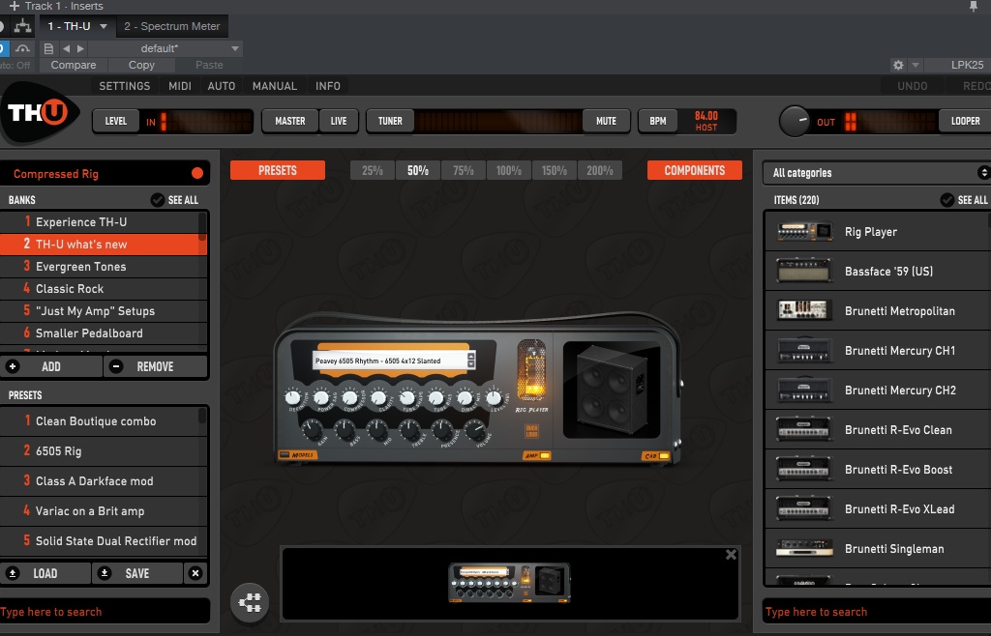Select the Rig Player thumbnail icon in the components list
This screenshot has height=636, width=991.
pyautogui.click(x=804, y=232)
